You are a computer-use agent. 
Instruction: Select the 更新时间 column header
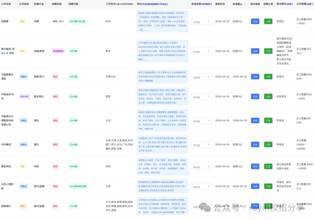pyautogui.click(x=220, y=4)
